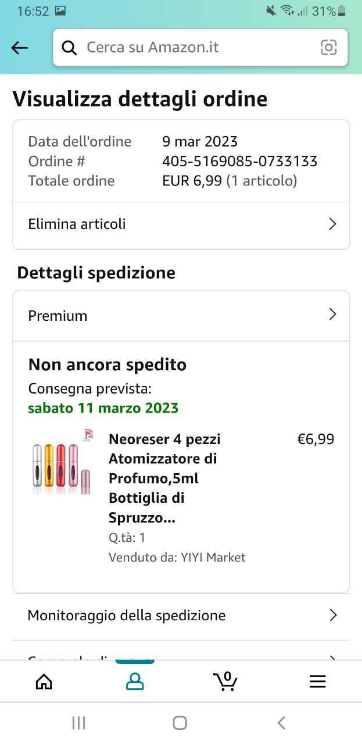Expand Elimina articoli chevron

[332, 224]
